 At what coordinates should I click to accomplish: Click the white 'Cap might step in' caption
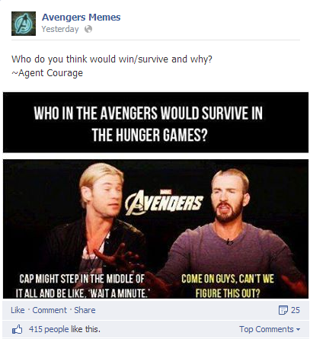[82, 286]
